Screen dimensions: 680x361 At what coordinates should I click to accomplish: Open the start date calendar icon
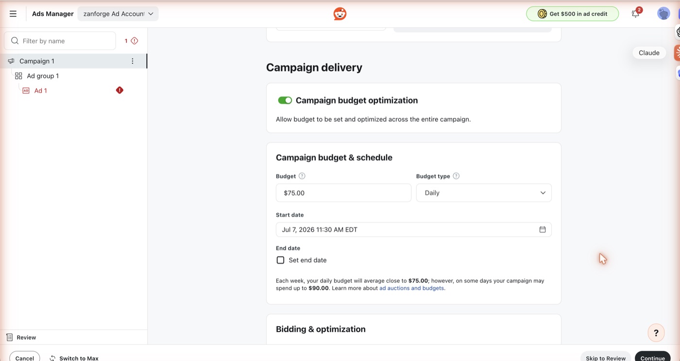543,229
